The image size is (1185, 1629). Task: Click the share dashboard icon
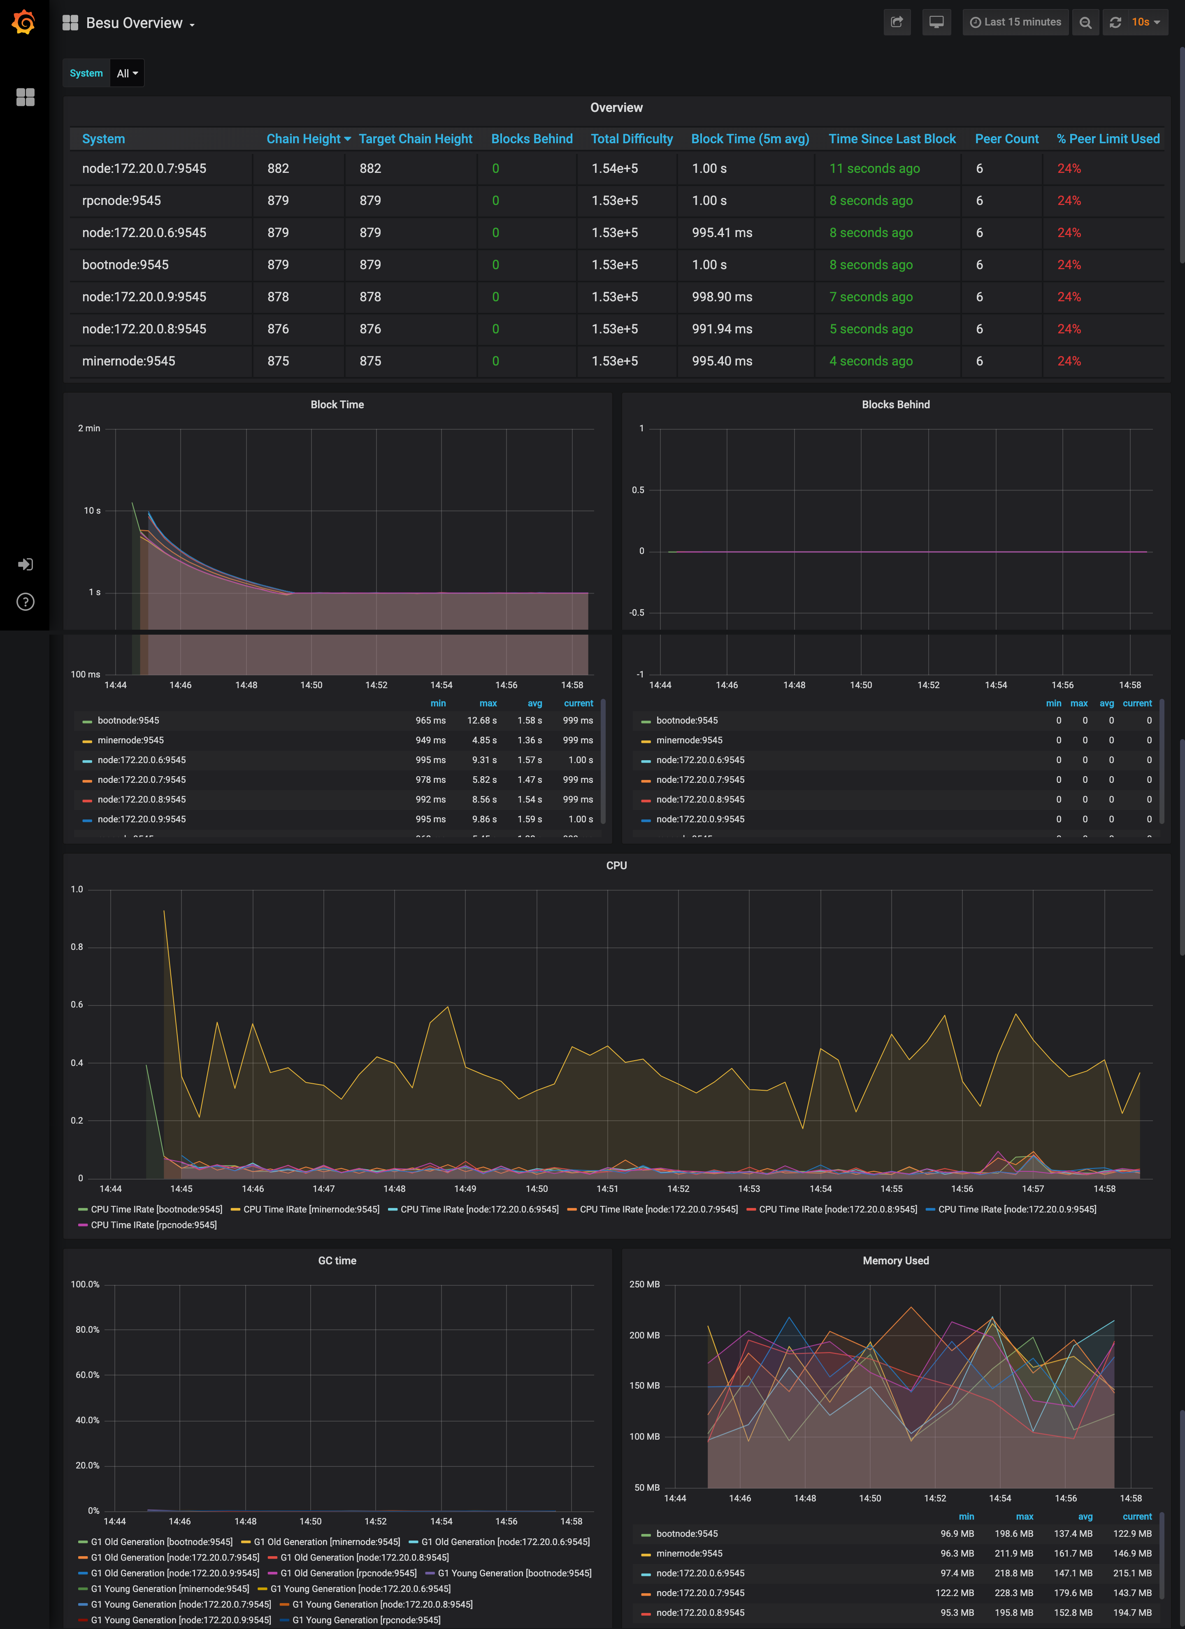(896, 21)
